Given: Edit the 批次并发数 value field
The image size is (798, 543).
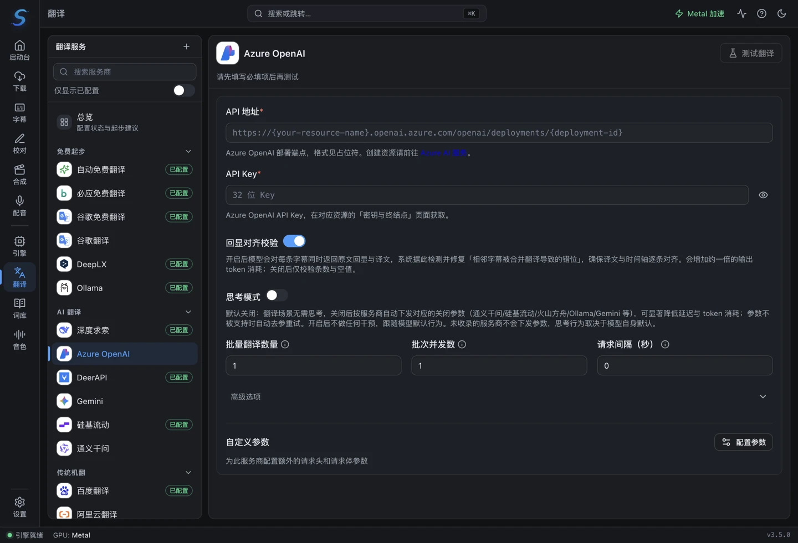Looking at the screenshot, I should click(499, 366).
